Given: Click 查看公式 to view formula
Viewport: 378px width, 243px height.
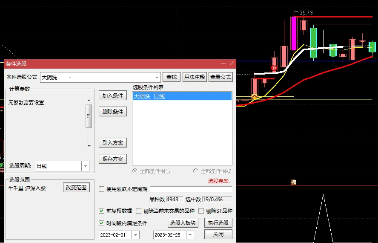Looking at the screenshot, I should 220,77.
